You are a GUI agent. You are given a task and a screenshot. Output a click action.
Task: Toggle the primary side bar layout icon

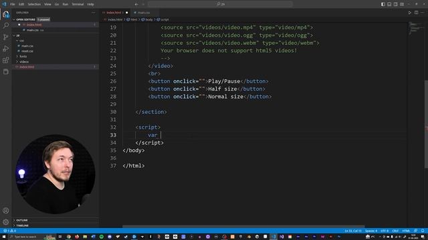383,4
